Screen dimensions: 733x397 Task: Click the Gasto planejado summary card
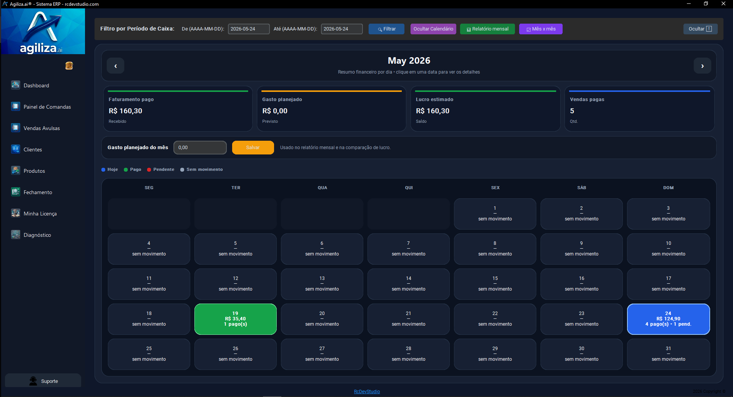332,109
